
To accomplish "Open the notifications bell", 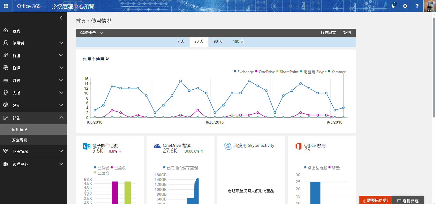I will click(393, 6).
